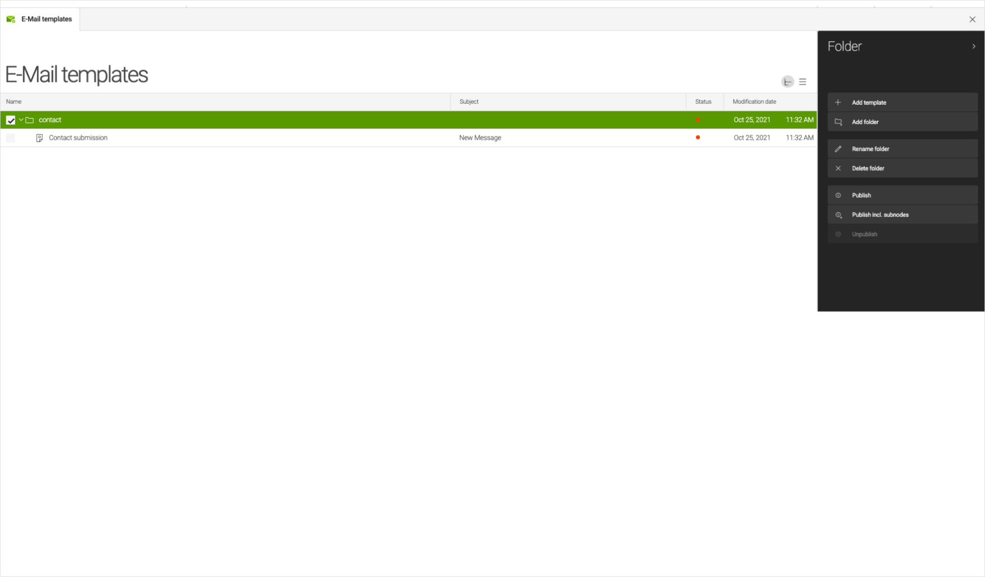The image size is (985, 577).
Task: Uncheck the contact folder row checkbox
Action: (11, 119)
